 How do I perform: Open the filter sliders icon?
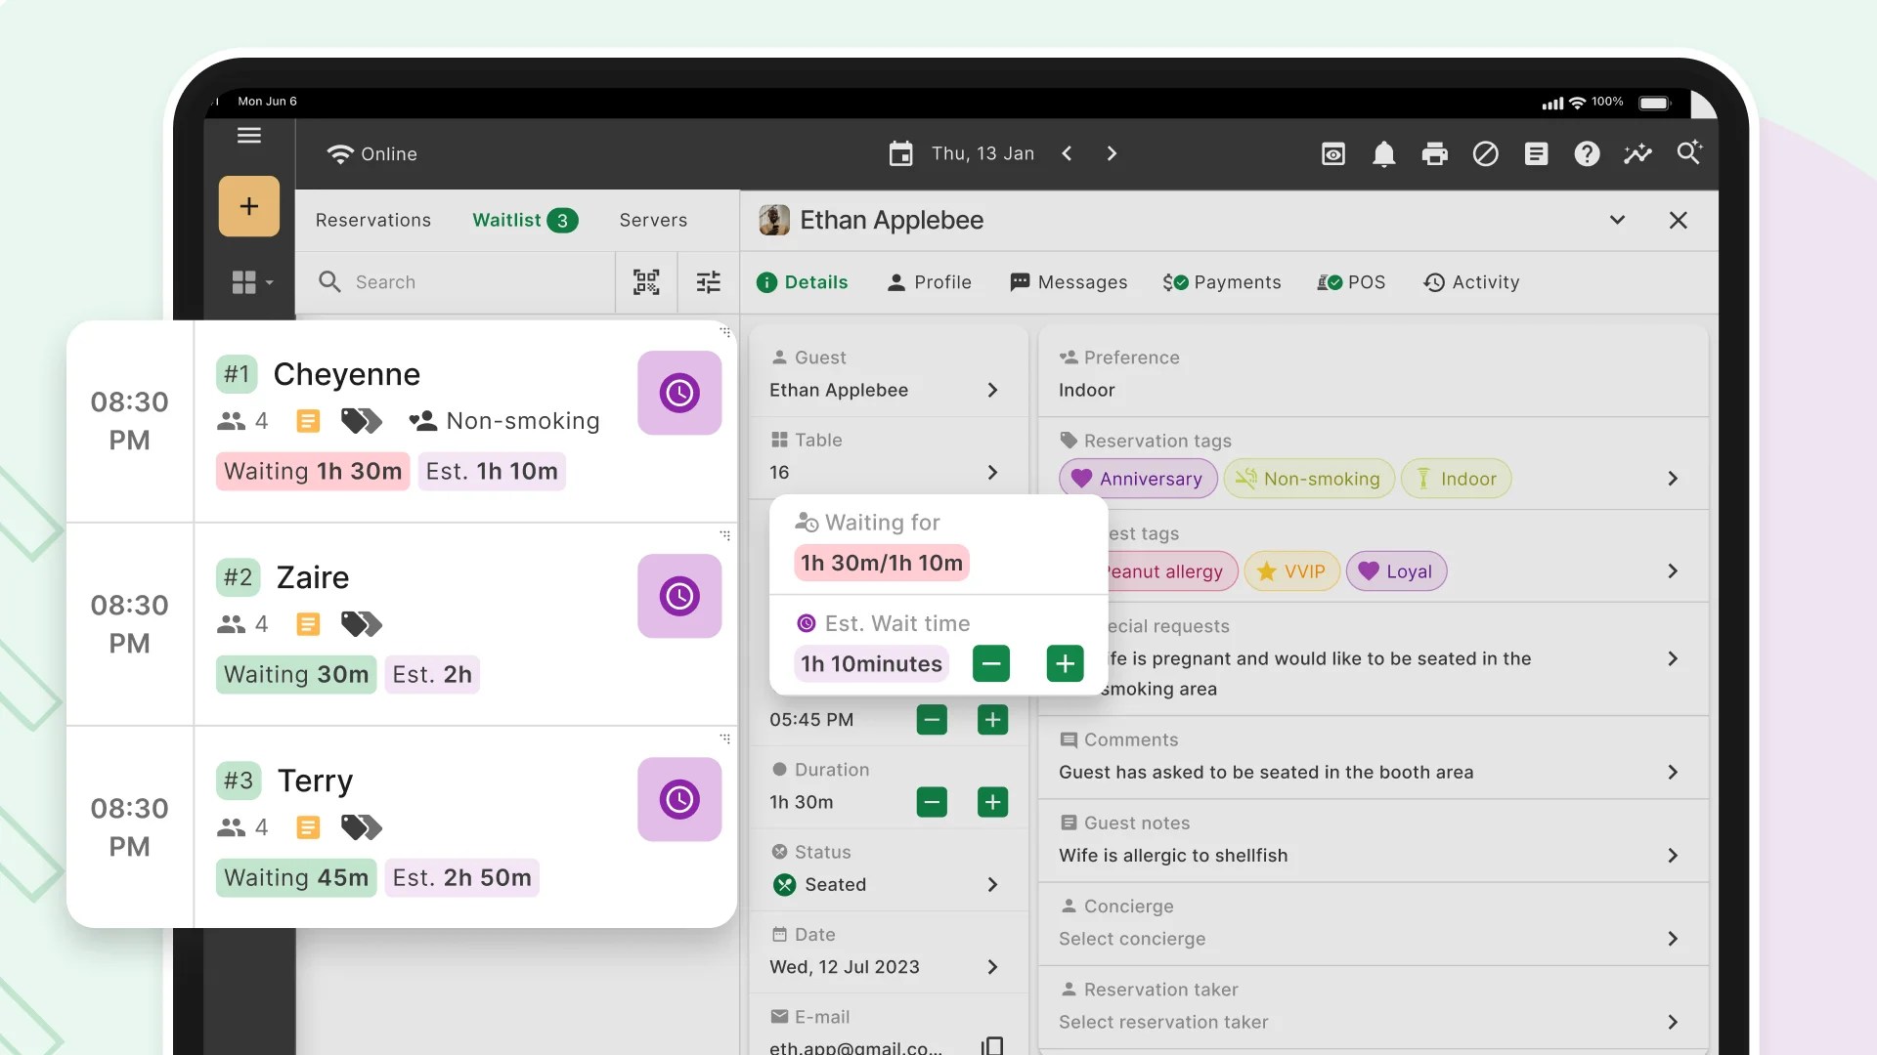[x=708, y=282]
